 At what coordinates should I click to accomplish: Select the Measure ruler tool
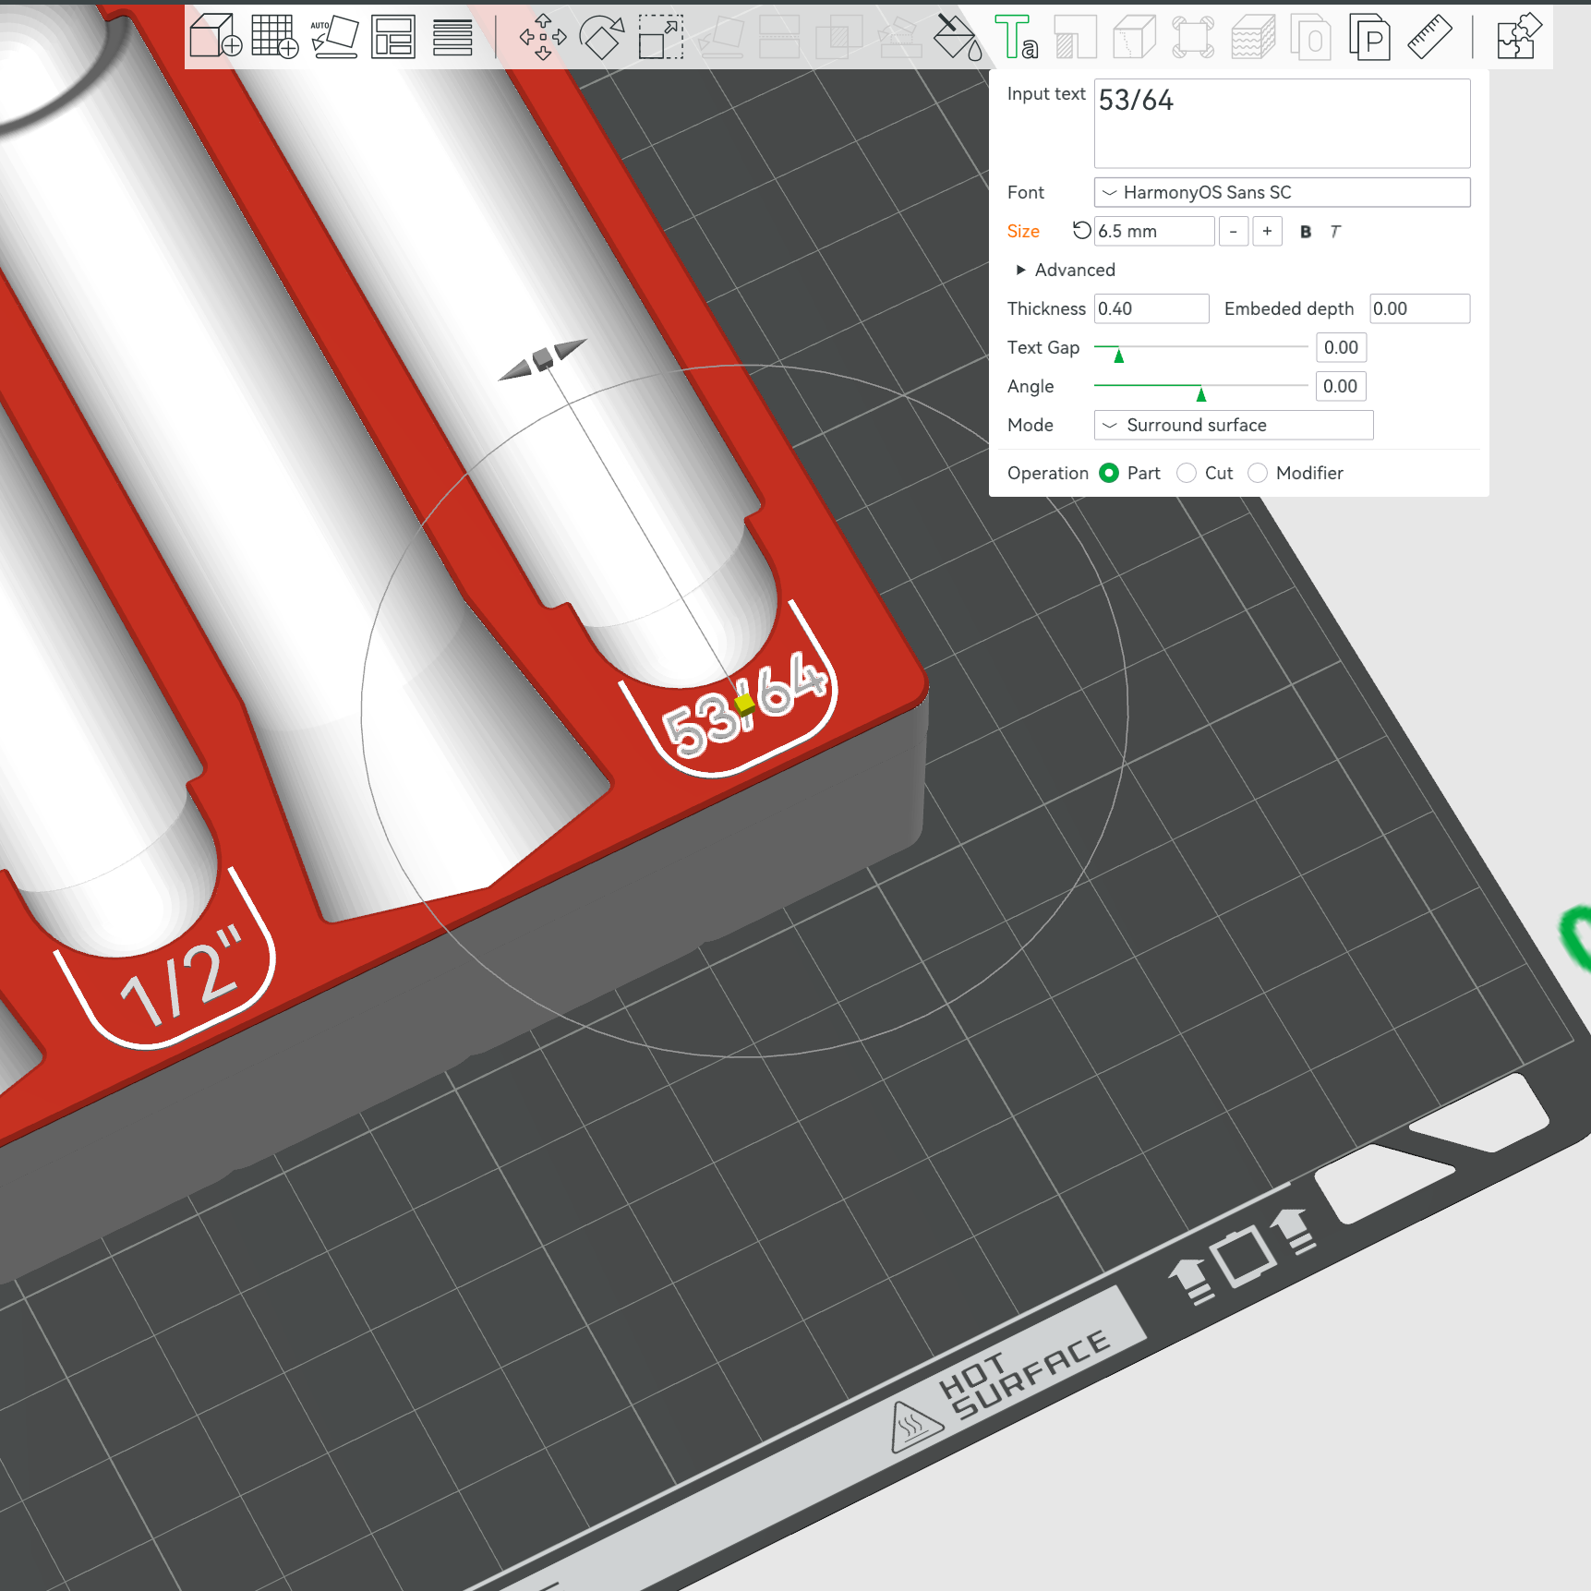pyautogui.click(x=1429, y=37)
